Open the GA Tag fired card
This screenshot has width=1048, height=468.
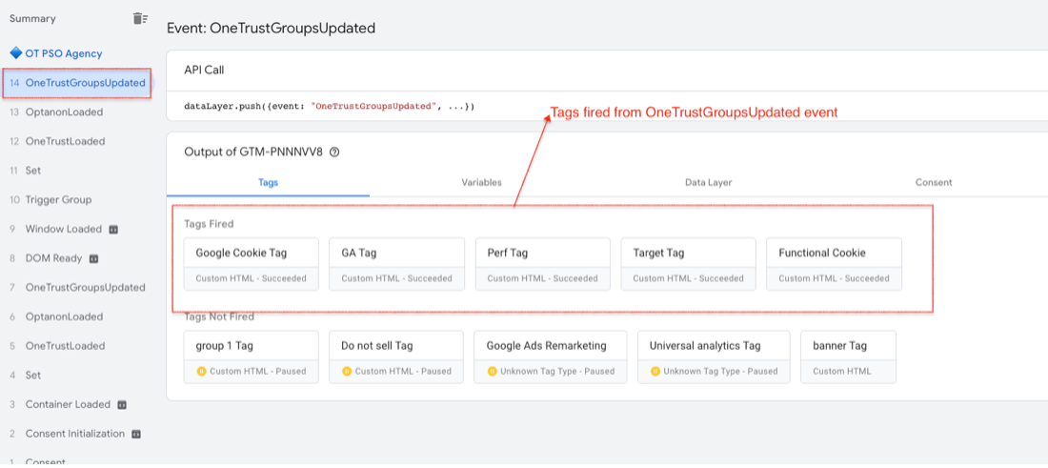tap(396, 264)
